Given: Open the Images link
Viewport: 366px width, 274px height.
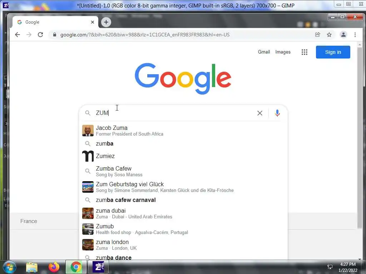Looking at the screenshot, I should (283, 52).
